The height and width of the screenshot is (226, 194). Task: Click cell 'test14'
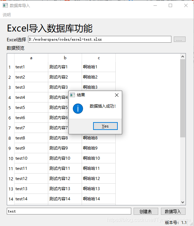tap(31, 199)
